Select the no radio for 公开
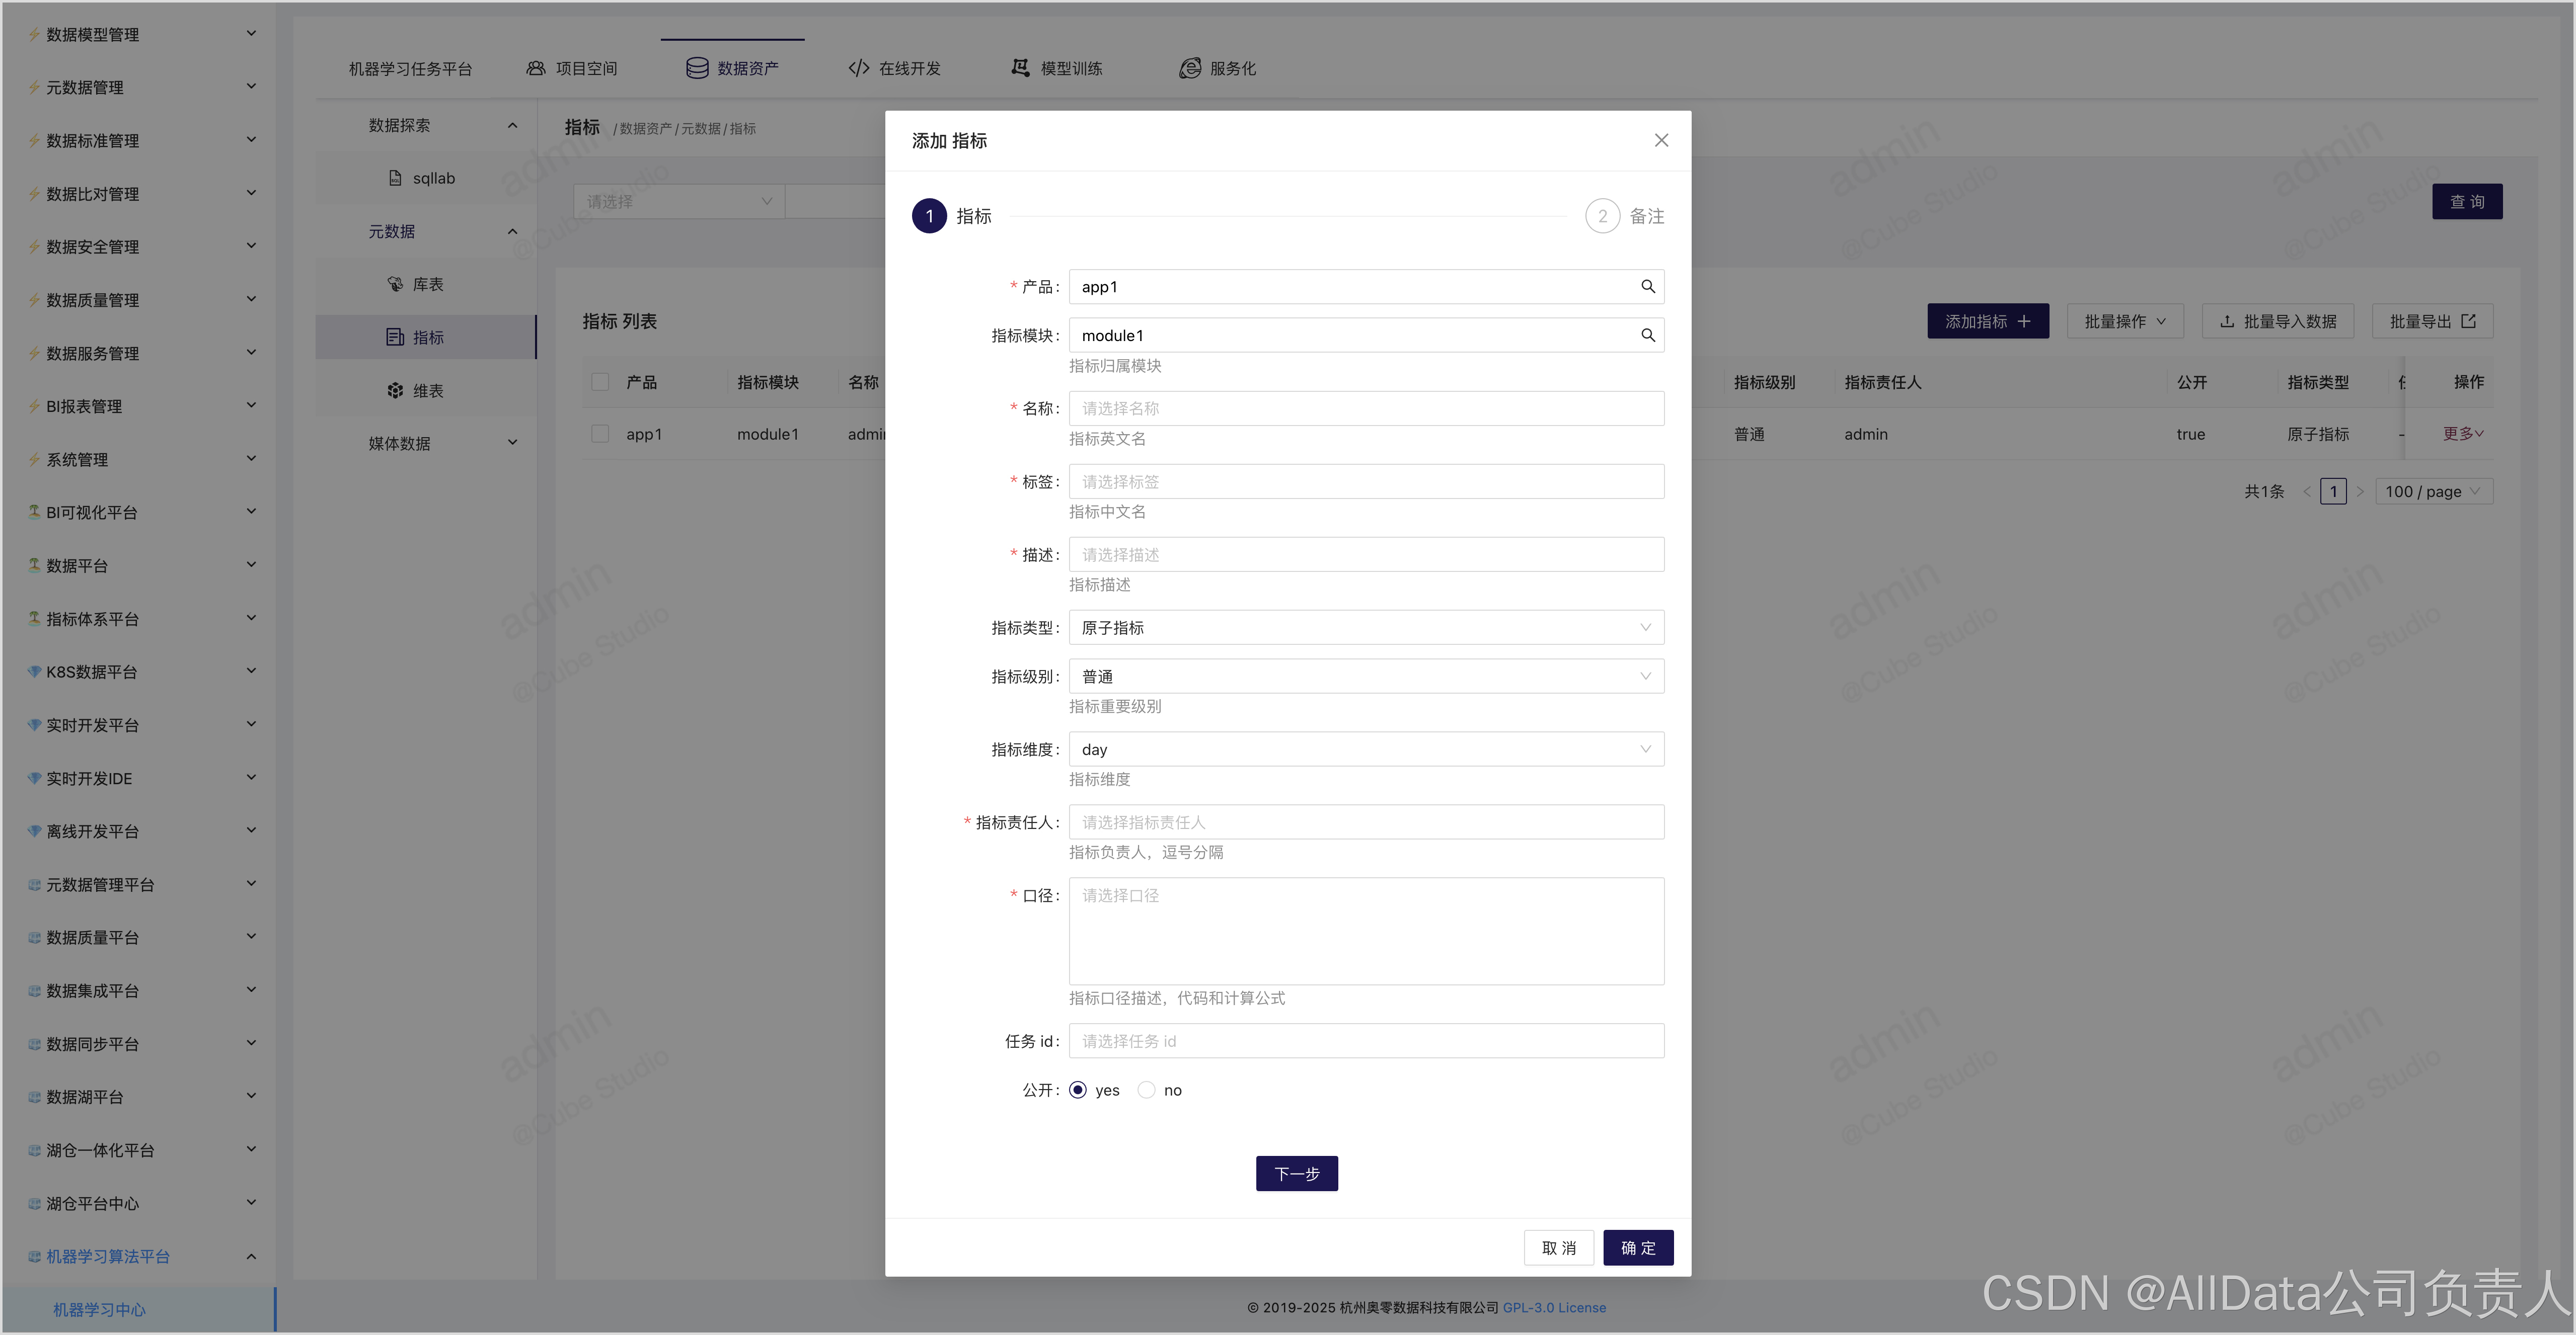This screenshot has width=2576, height=1335. 1146,1090
